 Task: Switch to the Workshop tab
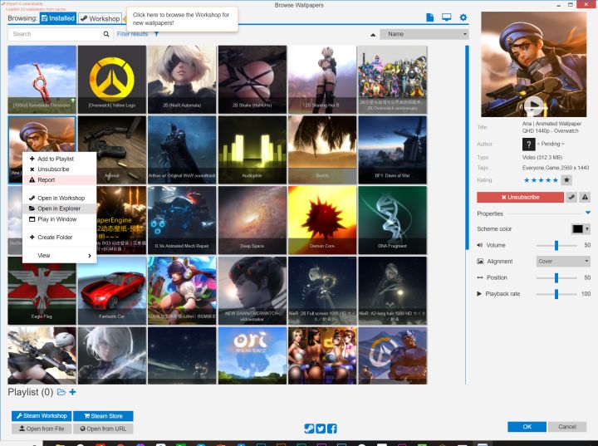99,18
